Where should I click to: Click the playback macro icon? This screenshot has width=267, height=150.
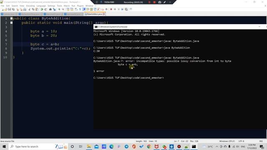(x=118, y=9)
